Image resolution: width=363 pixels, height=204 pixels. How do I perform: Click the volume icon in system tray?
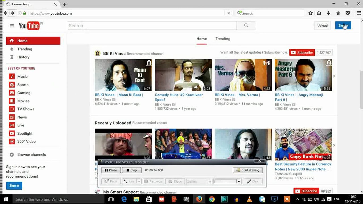click(316, 199)
